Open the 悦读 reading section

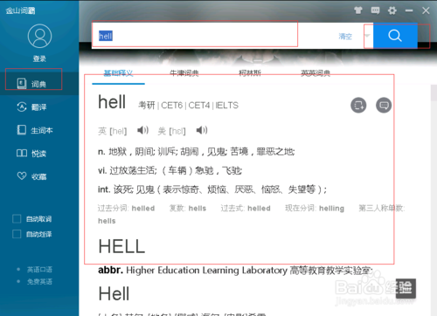(39, 153)
